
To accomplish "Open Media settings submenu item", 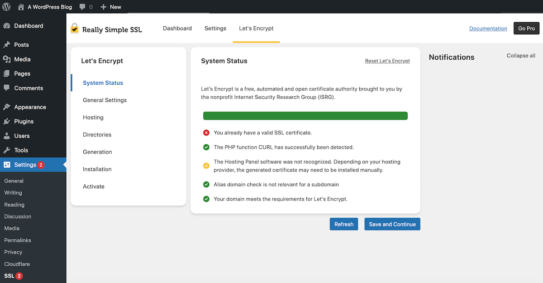I will coord(12,228).
